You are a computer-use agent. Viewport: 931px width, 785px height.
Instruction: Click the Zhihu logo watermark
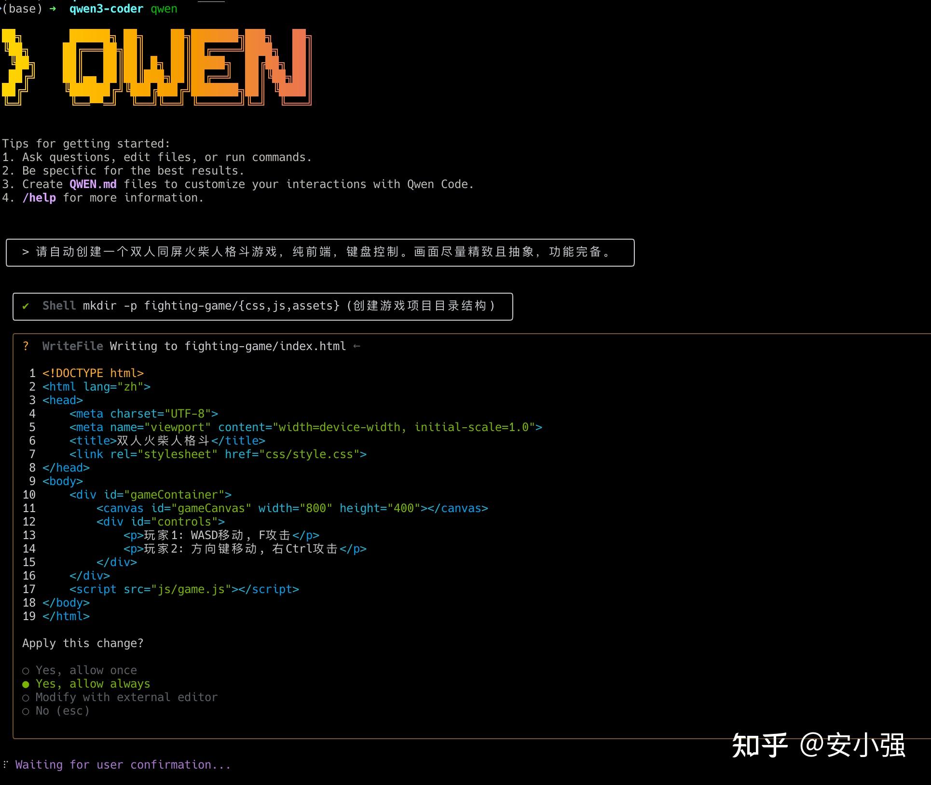point(758,745)
